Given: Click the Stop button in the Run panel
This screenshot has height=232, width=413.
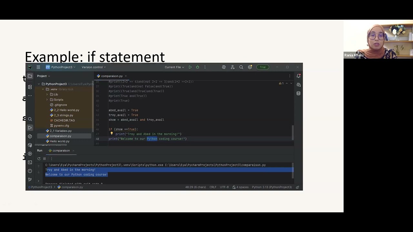Looking at the screenshot, I should pyautogui.click(x=45, y=159).
